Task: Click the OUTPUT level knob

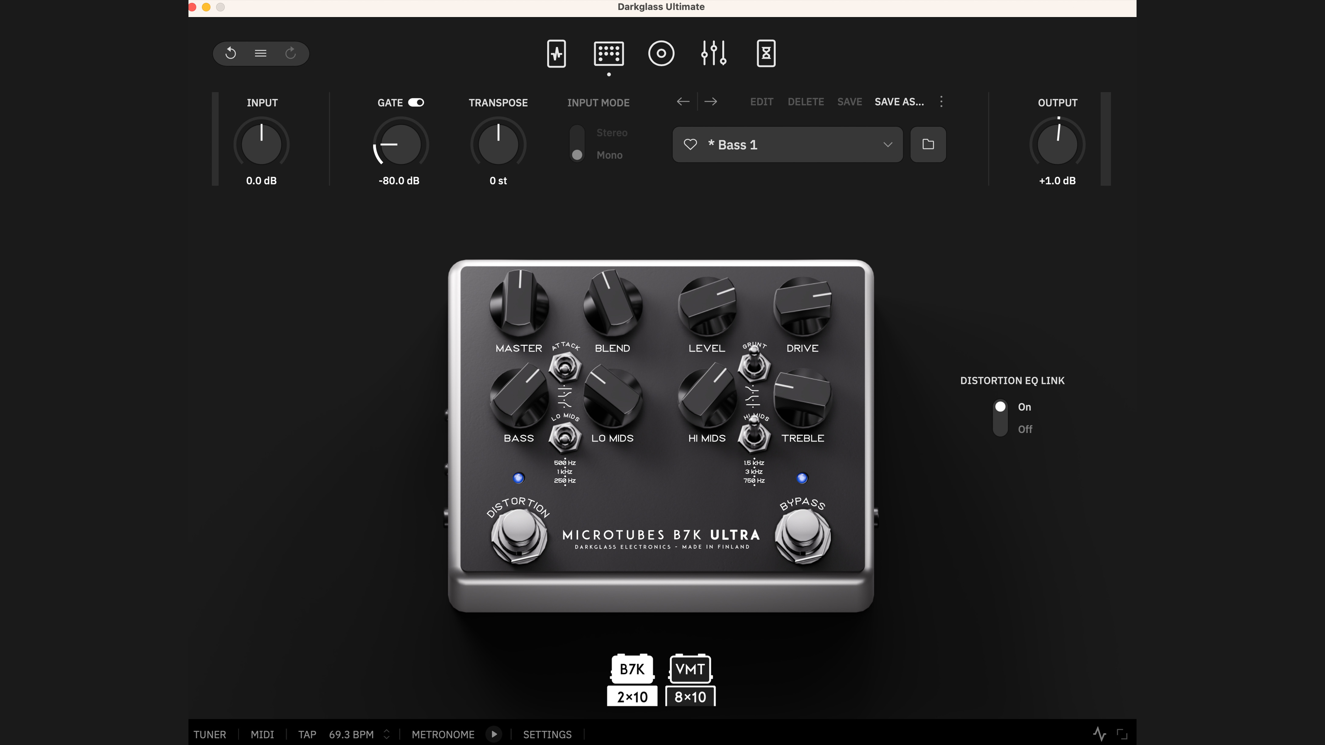Action: (x=1057, y=144)
